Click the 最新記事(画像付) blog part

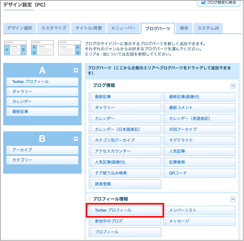[199, 97]
